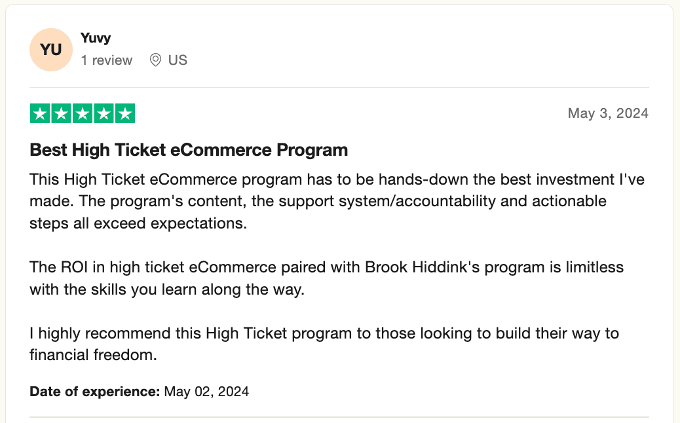Click the May 3, 2024 review date

coord(608,113)
